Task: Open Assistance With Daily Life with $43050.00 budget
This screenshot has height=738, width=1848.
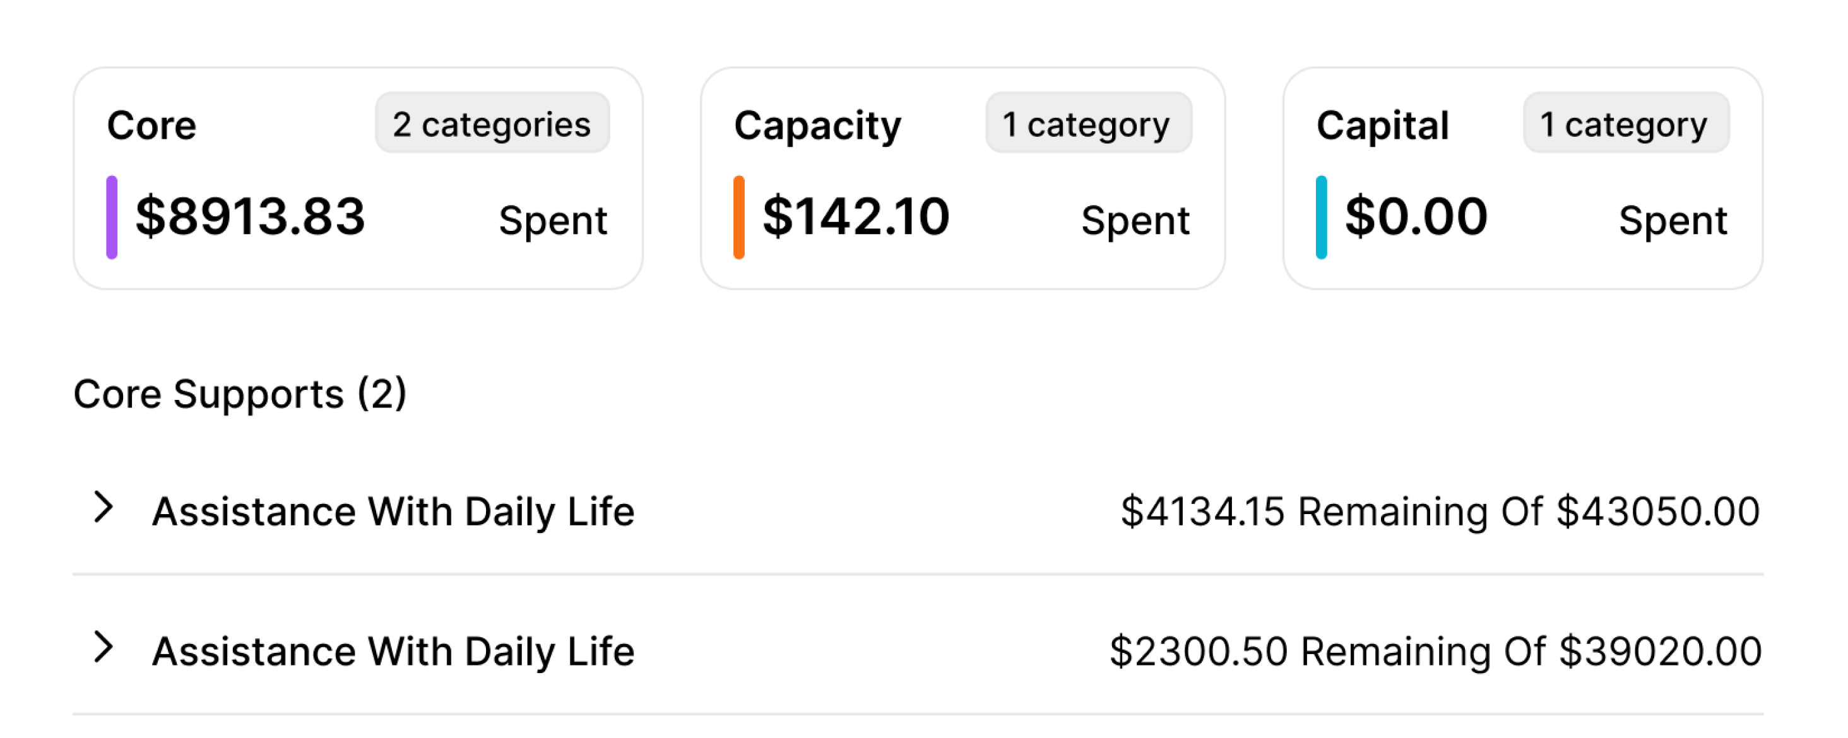Action: [x=393, y=512]
